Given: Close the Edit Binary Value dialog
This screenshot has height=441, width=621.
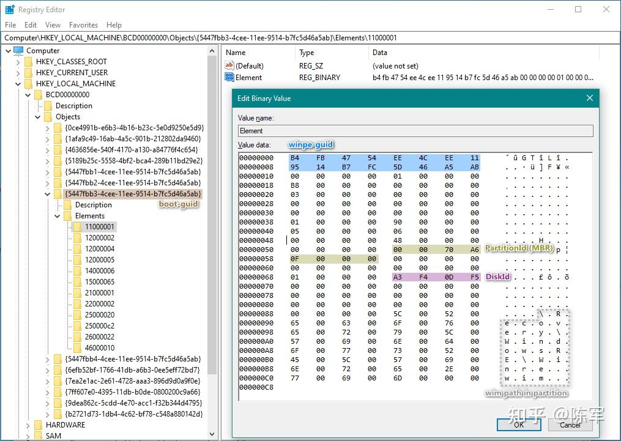Looking at the screenshot, I should pyautogui.click(x=590, y=98).
